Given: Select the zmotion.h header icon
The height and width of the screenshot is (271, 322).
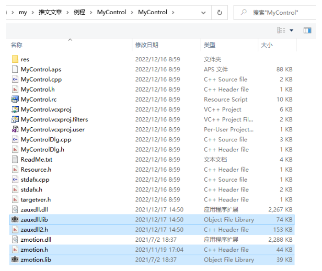Looking at the screenshot, I should click(x=15, y=250).
